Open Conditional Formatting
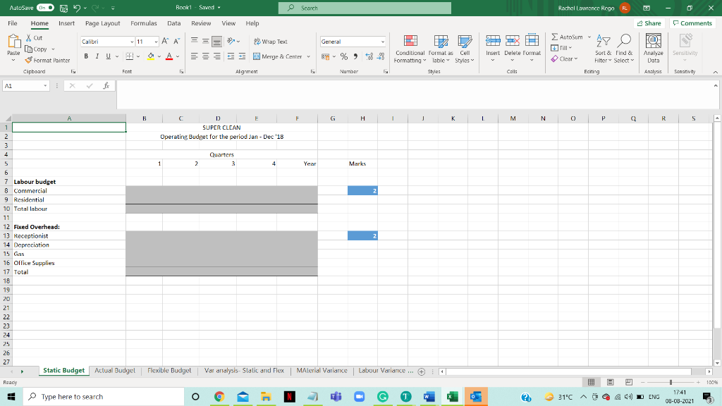 coord(410,49)
